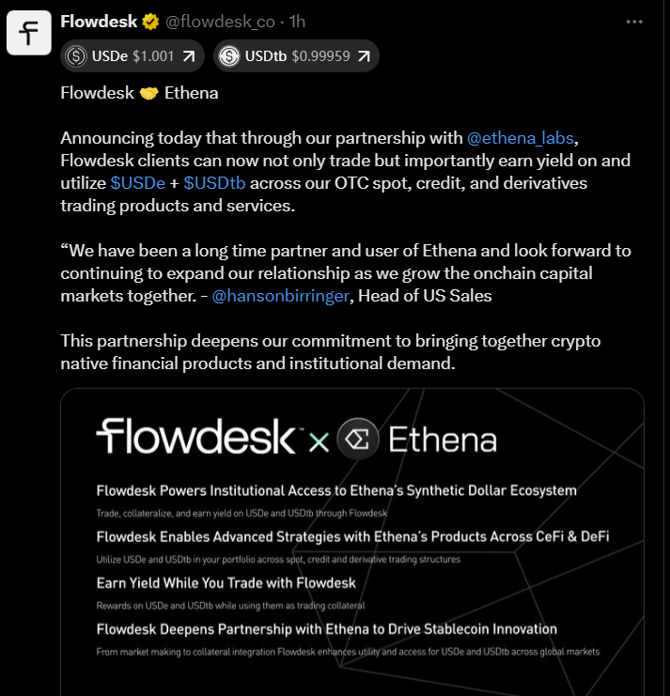Click the USDe $1.001 price label

point(133,56)
